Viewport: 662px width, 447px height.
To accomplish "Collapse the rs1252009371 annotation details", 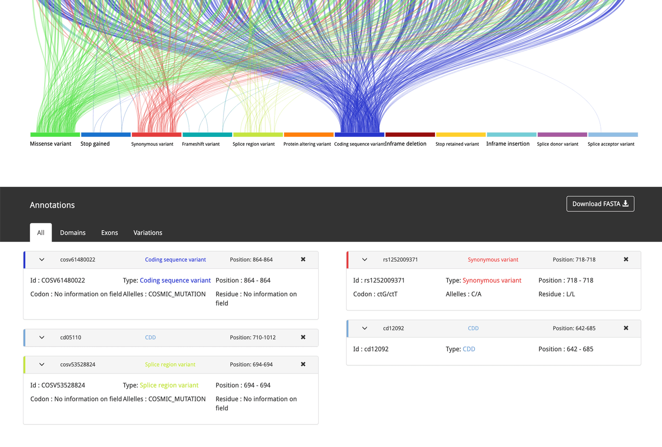I will click(365, 260).
